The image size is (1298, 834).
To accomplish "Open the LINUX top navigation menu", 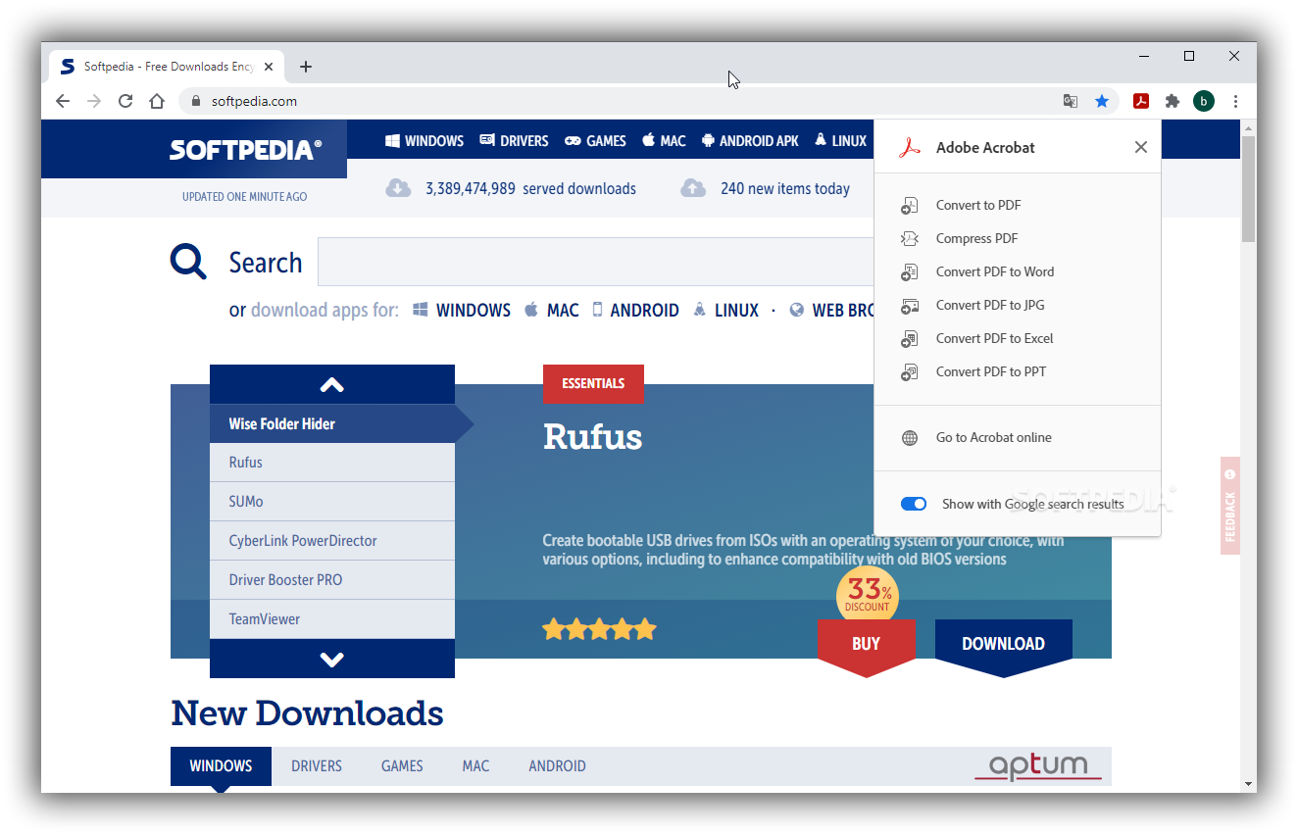I will coord(840,141).
